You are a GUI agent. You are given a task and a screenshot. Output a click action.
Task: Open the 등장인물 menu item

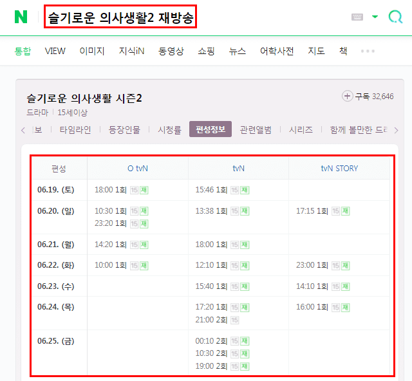(x=124, y=129)
